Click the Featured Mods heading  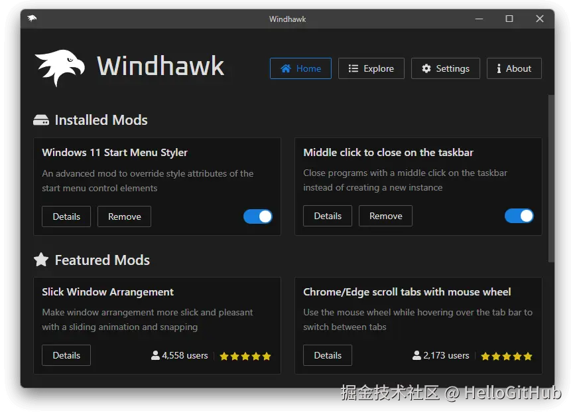coord(102,260)
